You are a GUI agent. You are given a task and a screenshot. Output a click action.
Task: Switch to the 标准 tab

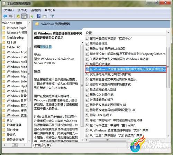46,145
